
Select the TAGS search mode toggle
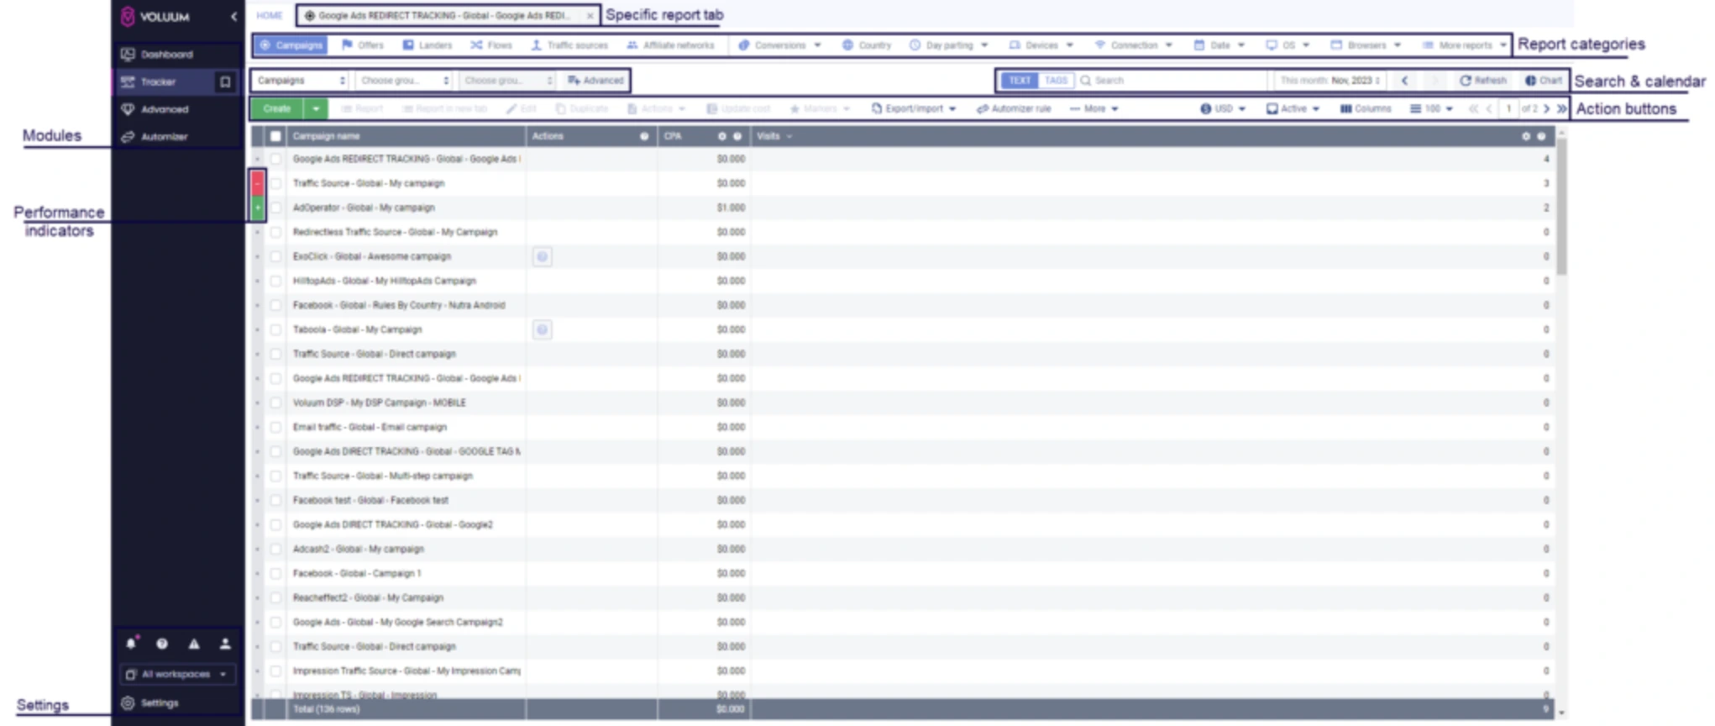tap(1056, 81)
